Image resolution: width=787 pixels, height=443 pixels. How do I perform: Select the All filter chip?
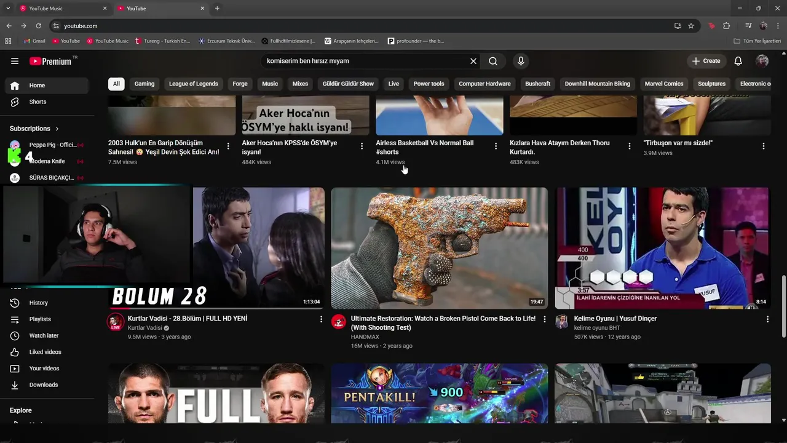pos(116,84)
